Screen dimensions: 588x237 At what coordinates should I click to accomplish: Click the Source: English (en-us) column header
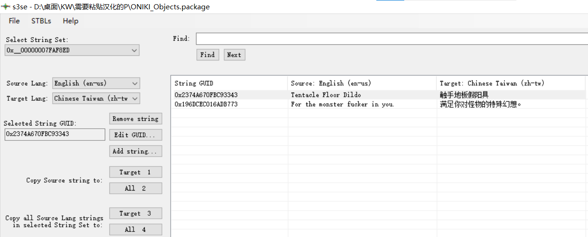(x=362, y=83)
